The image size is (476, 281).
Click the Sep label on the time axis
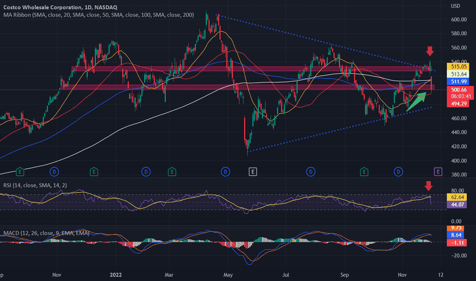[345, 275]
